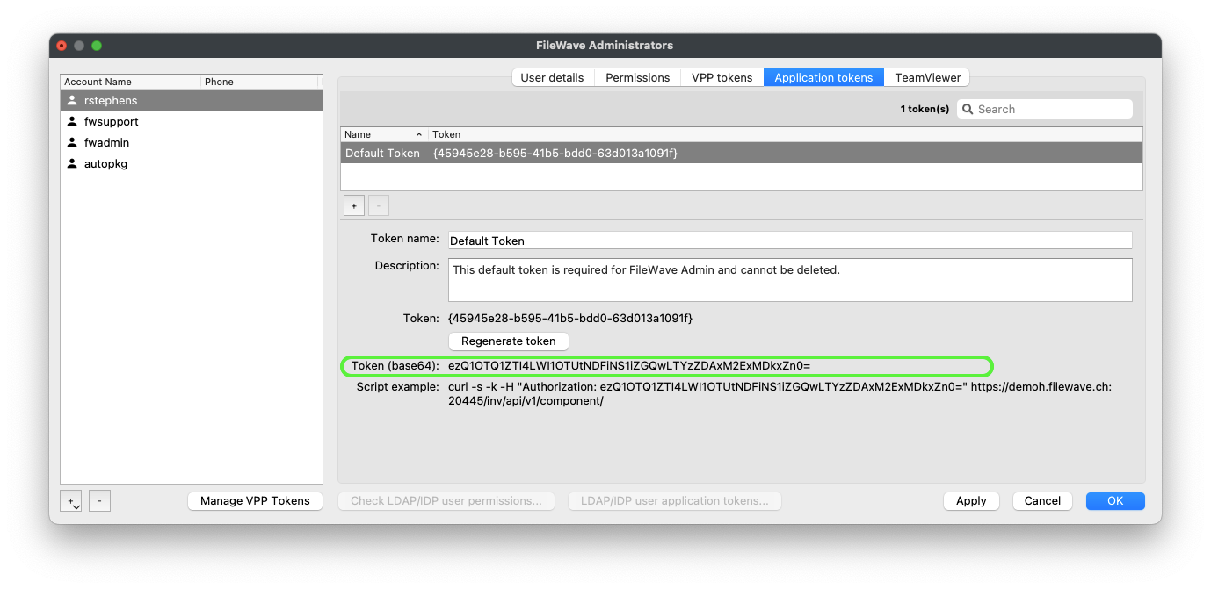
Task: Click the minus icon under the account list
Action: point(99,500)
